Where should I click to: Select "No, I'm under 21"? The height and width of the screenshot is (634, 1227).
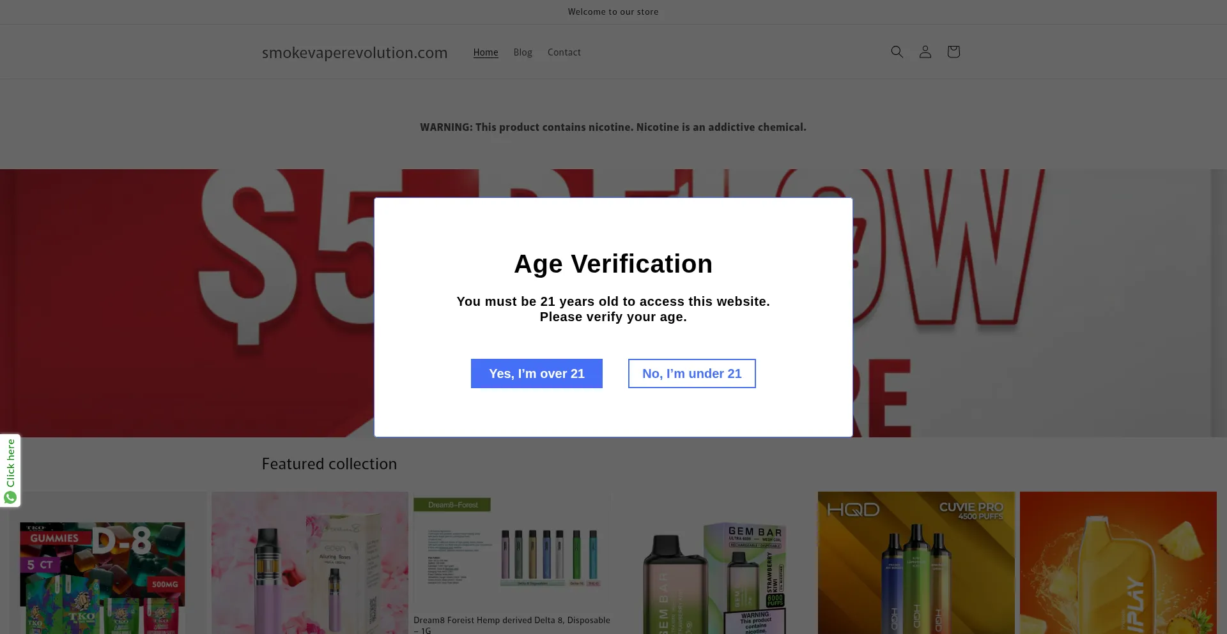click(691, 374)
